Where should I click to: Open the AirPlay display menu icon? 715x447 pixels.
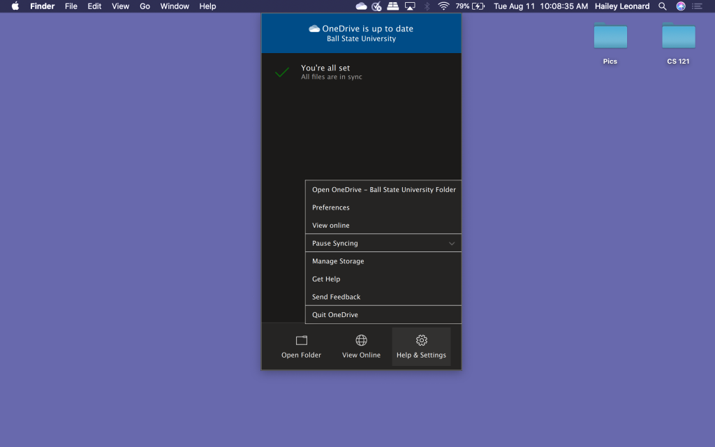[410, 6]
